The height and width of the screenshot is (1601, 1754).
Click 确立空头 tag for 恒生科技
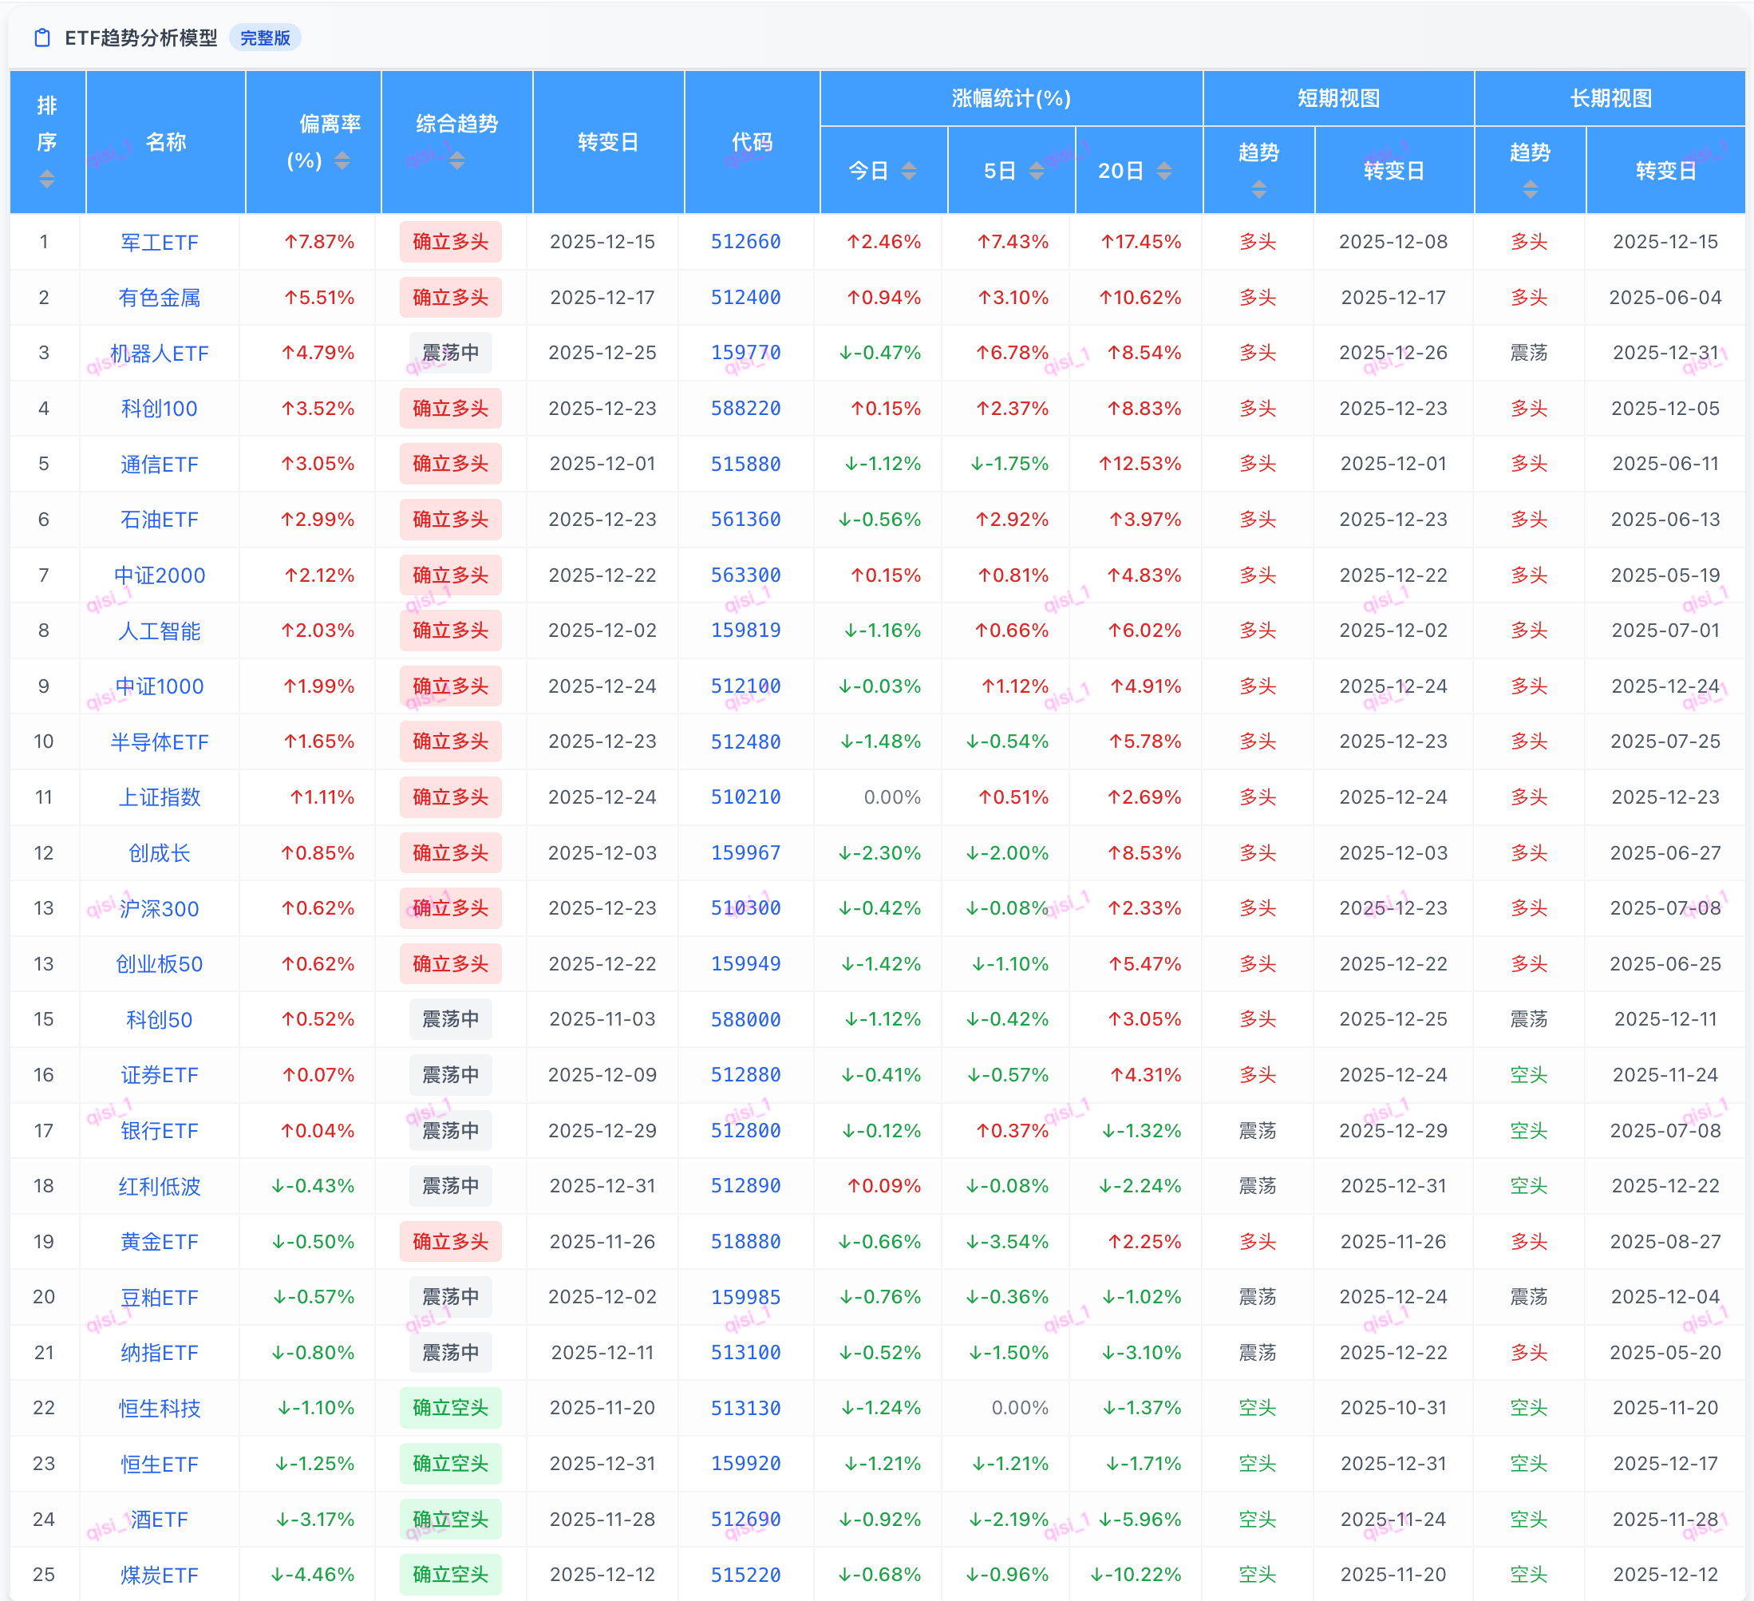(x=450, y=1408)
